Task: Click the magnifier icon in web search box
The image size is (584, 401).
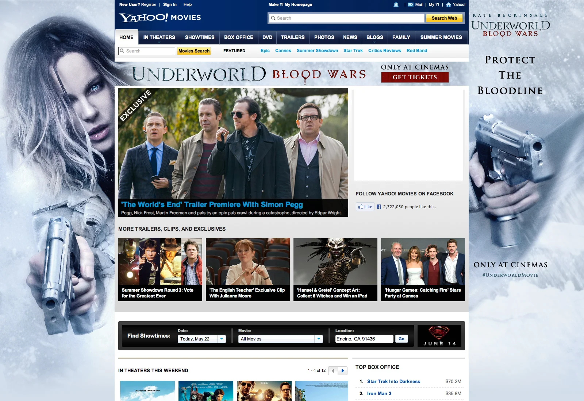Action: (273, 18)
